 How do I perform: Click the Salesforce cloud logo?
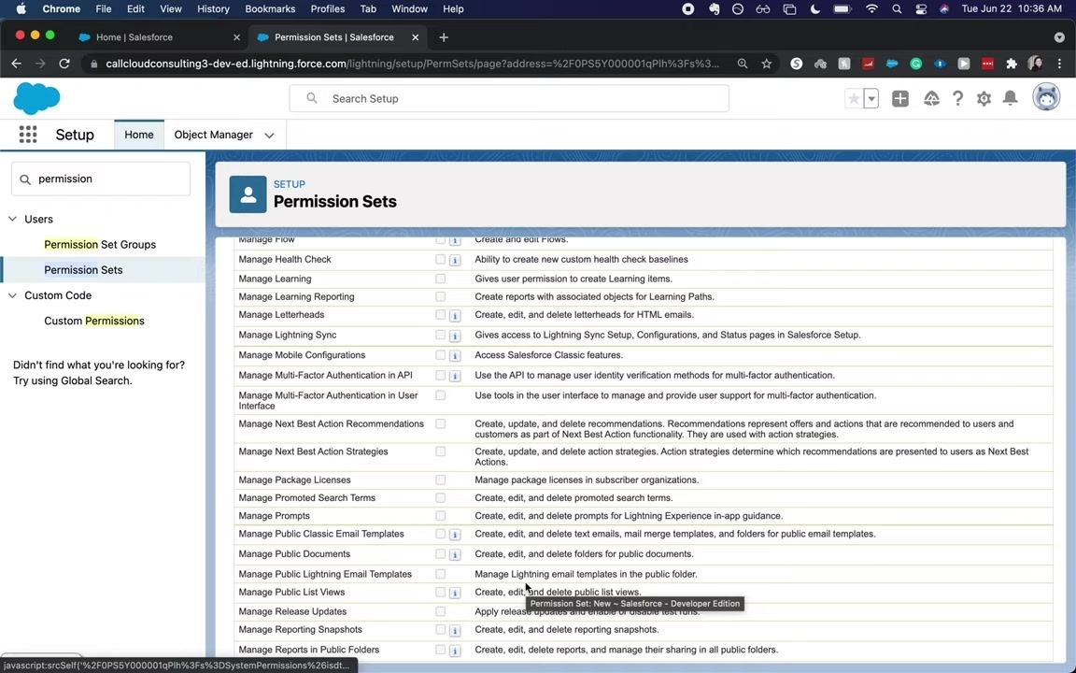pyautogui.click(x=37, y=98)
